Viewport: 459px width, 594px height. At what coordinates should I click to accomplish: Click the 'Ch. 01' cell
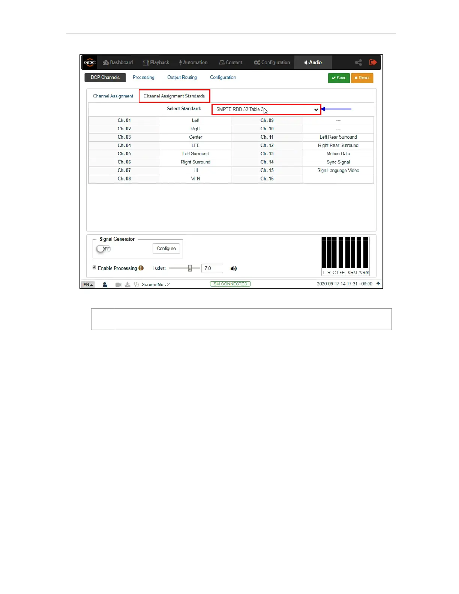124,120
